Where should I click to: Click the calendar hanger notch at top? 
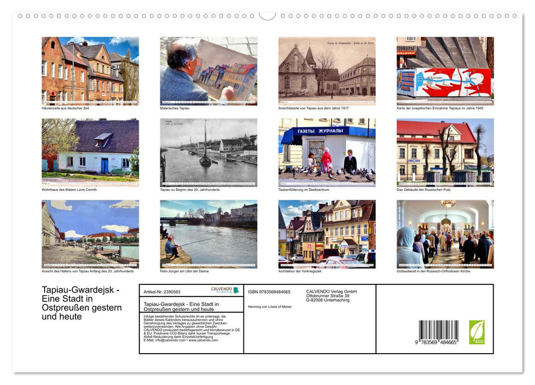click(267, 16)
